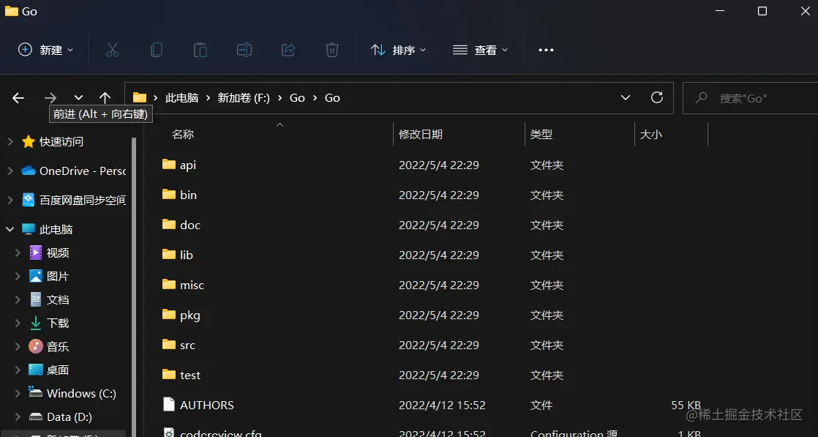
Task: Expand the 视频 tree node
Action: pyautogui.click(x=18, y=253)
